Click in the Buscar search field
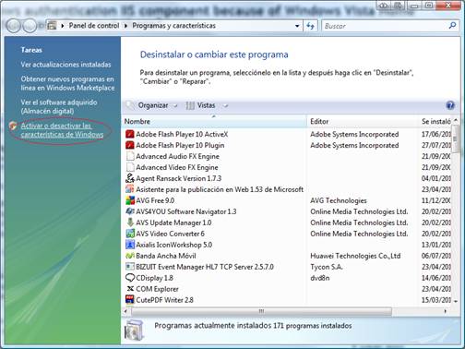This screenshot has width=465, height=349. coord(385,26)
